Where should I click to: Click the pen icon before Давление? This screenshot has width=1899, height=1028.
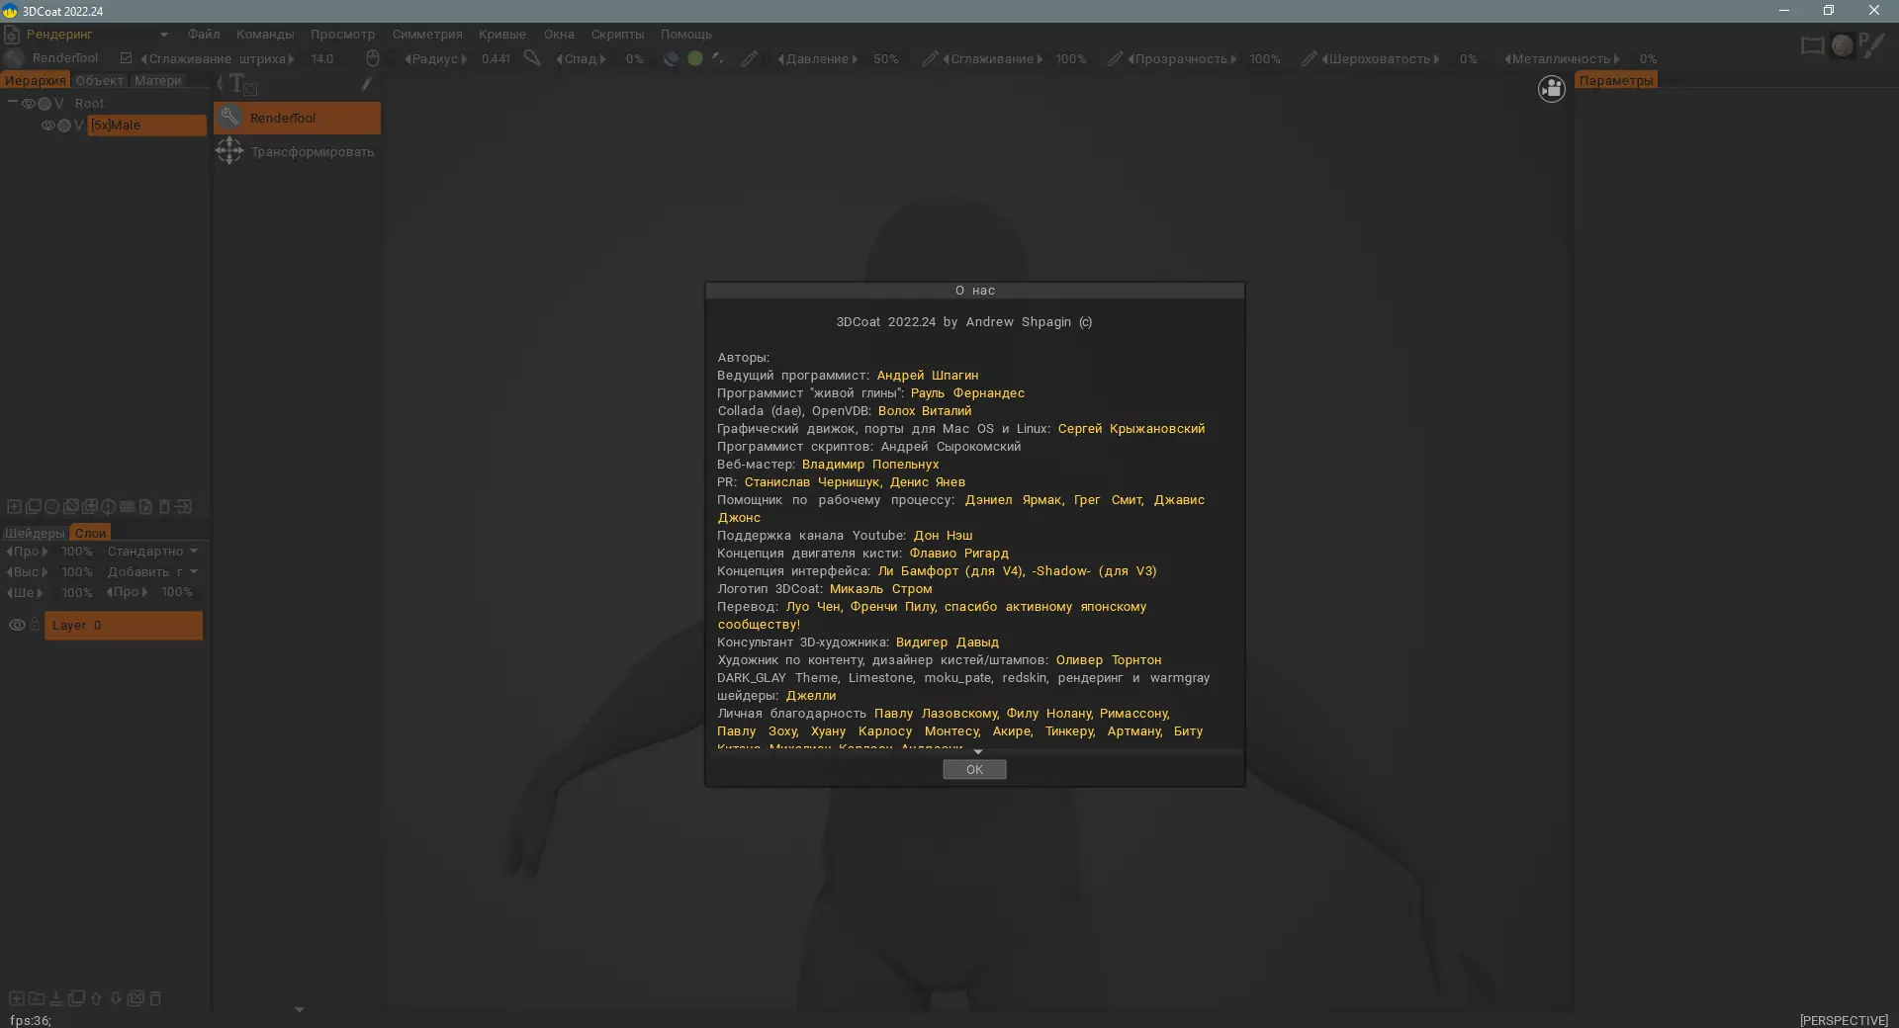[750, 58]
